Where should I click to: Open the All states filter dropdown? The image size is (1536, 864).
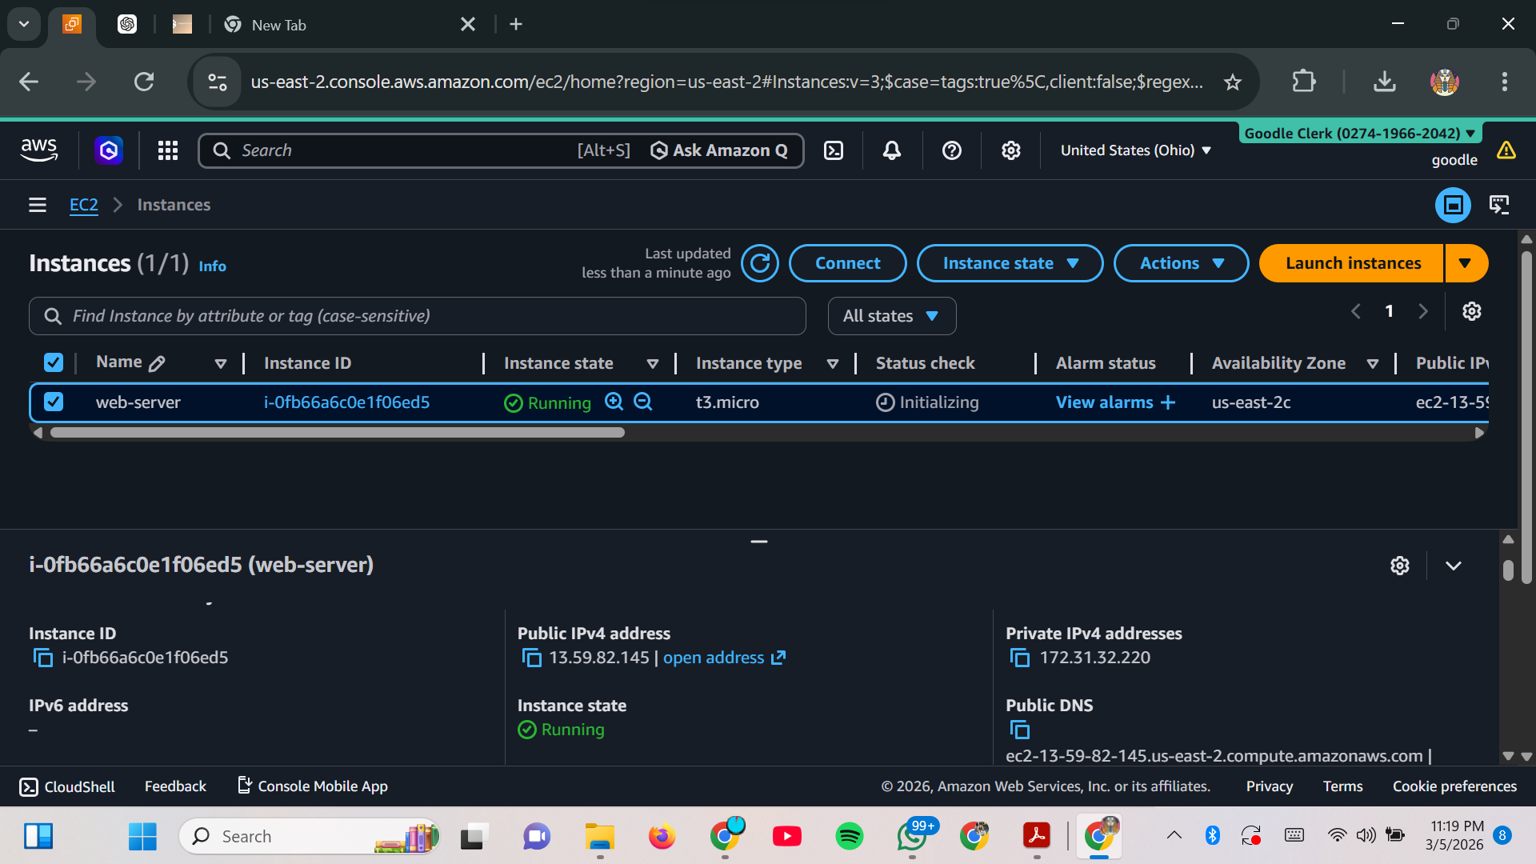[x=891, y=316]
